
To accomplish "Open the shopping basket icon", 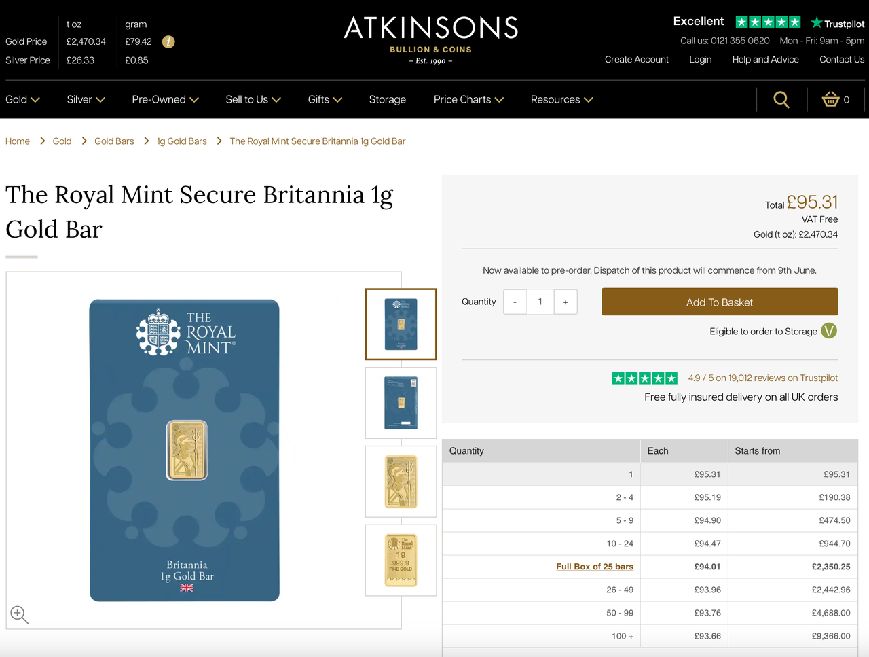I will coord(831,99).
